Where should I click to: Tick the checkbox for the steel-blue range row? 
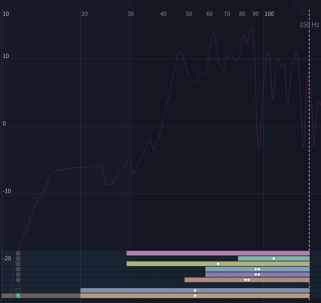(18, 269)
